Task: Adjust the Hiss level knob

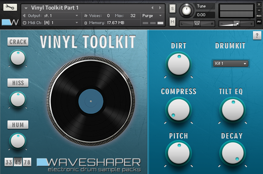Action: coord(18,99)
